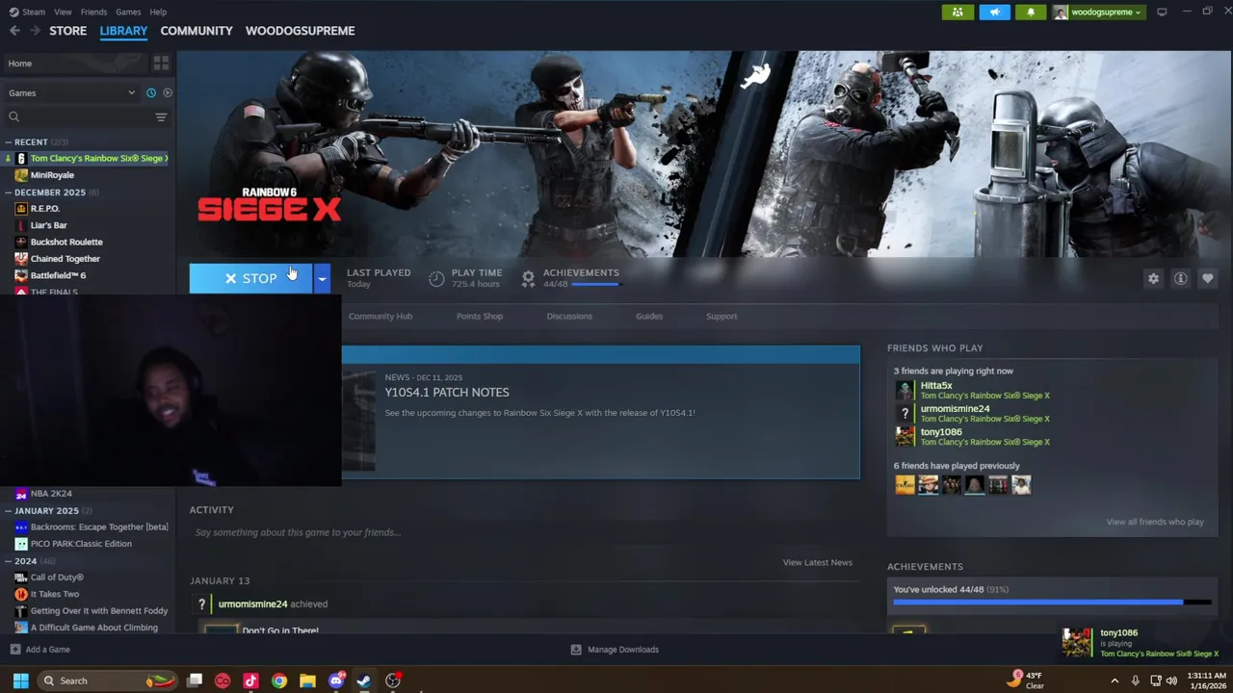Image resolution: width=1233 pixels, height=693 pixels.
Task: Open game settings gear icon
Action: coord(1153,278)
